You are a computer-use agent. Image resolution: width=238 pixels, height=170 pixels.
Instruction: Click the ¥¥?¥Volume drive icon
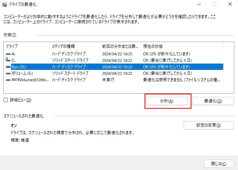coord(8,80)
